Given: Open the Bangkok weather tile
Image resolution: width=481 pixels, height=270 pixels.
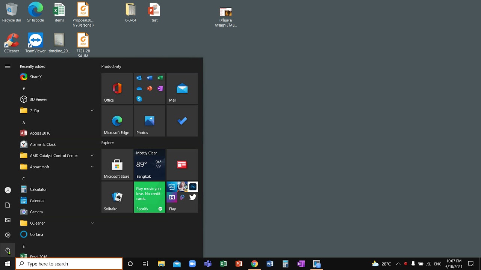Looking at the screenshot, I should coord(150,165).
